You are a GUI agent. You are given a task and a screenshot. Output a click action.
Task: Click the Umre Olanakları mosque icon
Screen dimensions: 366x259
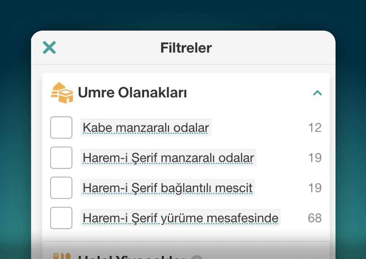click(62, 92)
